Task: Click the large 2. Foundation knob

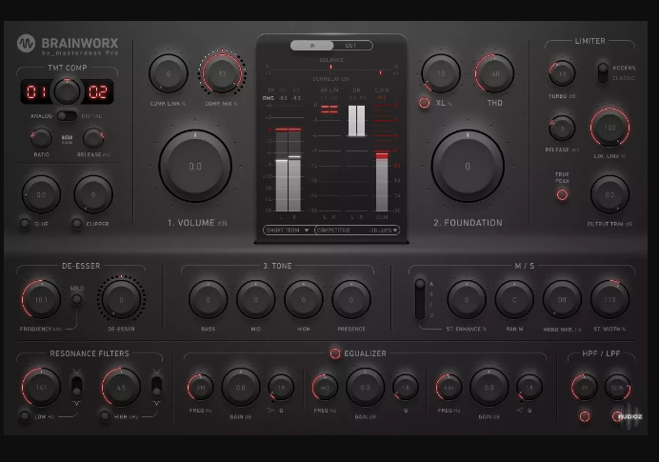Action: (x=468, y=167)
